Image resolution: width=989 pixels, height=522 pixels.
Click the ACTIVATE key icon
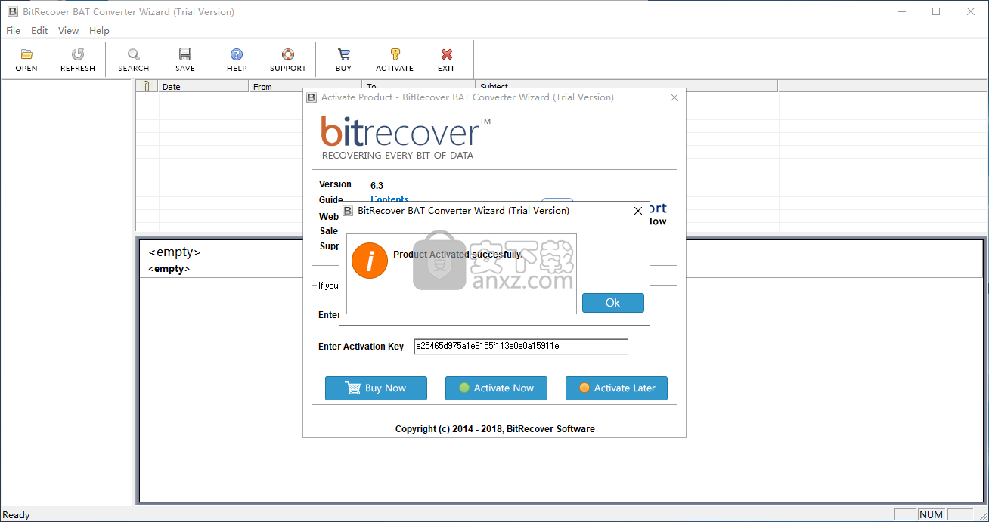click(x=395, y=60)
